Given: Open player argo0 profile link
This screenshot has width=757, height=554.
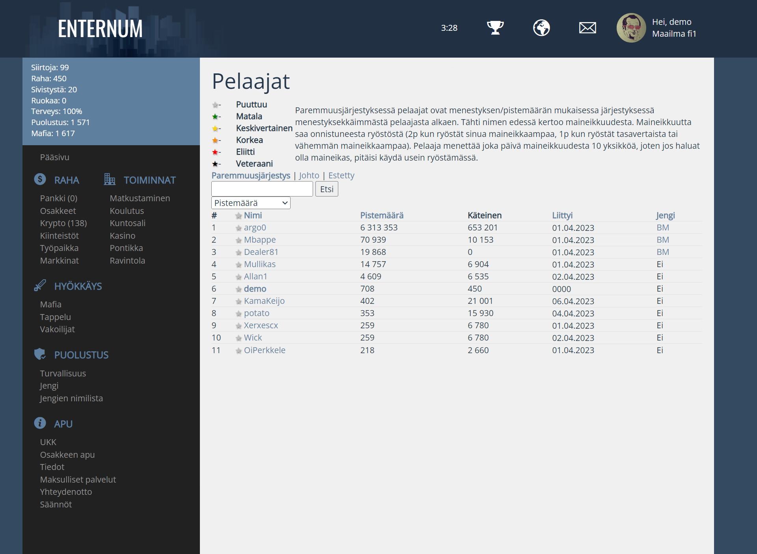Looking at the screenshot, I should (255, 228).
